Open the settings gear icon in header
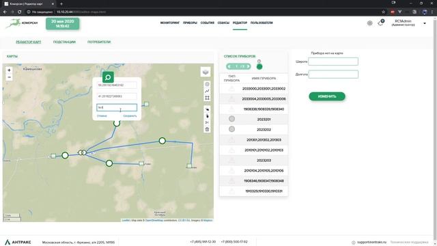437x246 pixels. 370,23
